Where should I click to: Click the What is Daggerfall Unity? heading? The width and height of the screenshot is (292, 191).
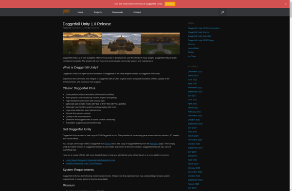pyautogui.click(x=80, y=67)
